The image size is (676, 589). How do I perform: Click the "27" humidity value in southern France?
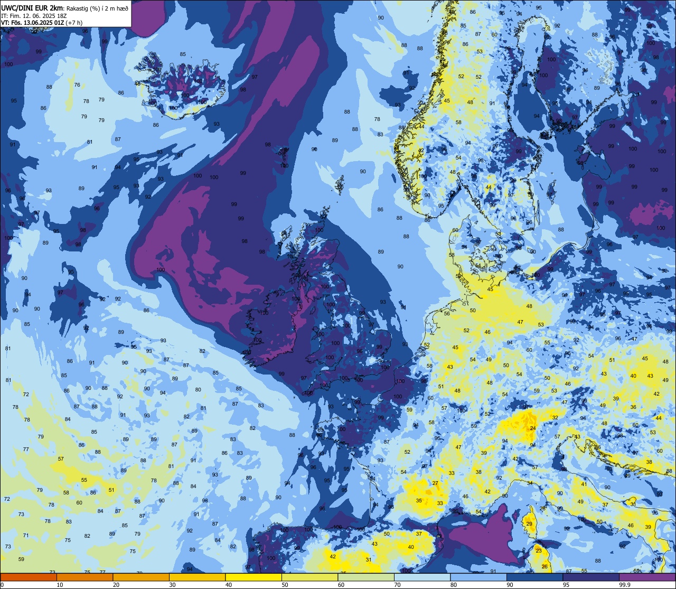tap(435, 483)
